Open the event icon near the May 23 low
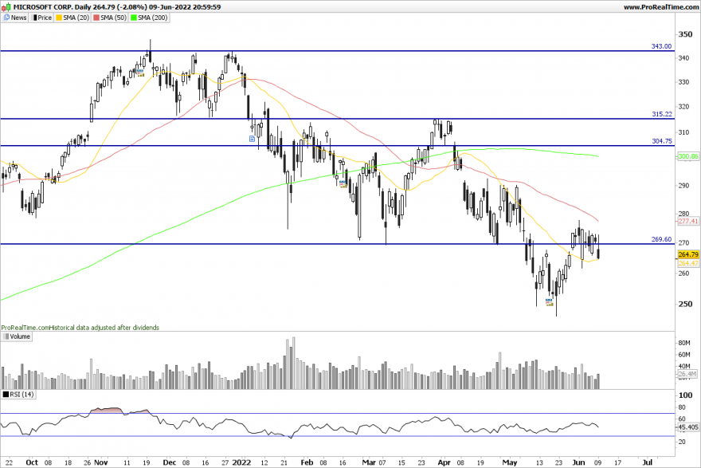The width and height of the screenshot is (701, 468). pyautogui.click(x=550, y=302)
